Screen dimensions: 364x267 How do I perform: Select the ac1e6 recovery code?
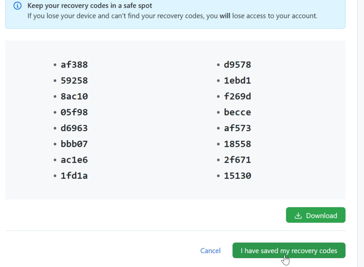pyautogui.click(x=74, y=160)
